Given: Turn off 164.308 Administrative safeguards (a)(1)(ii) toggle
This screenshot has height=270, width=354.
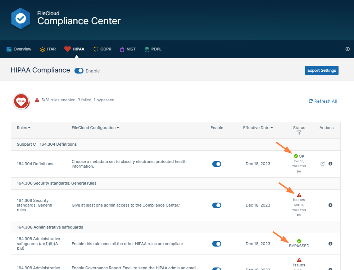Looking at the screenshot, I should pyautogui.click(x=217, y=244).
